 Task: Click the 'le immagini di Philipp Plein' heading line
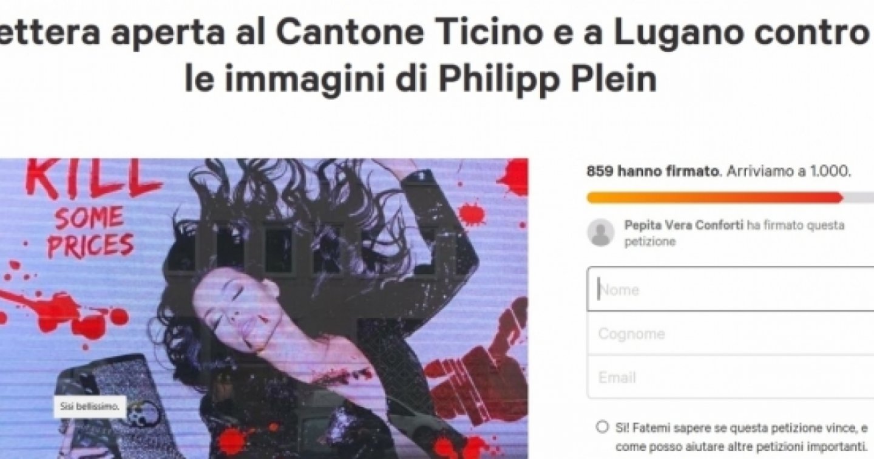421,80
